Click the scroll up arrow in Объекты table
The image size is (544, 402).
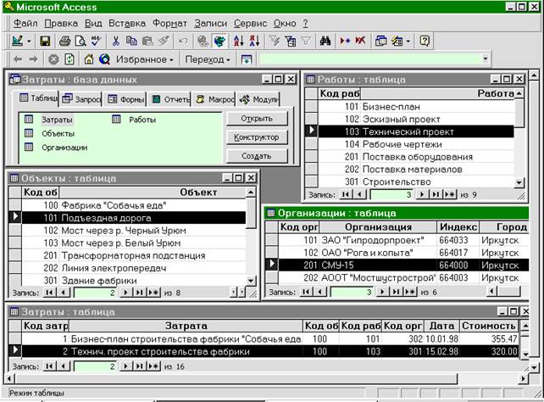pos(251,192)
